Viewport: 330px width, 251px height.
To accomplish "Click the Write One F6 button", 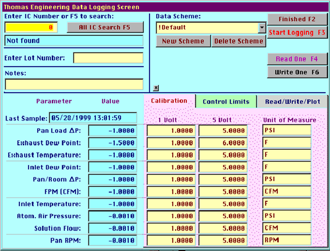I will (x=297, y=72).
